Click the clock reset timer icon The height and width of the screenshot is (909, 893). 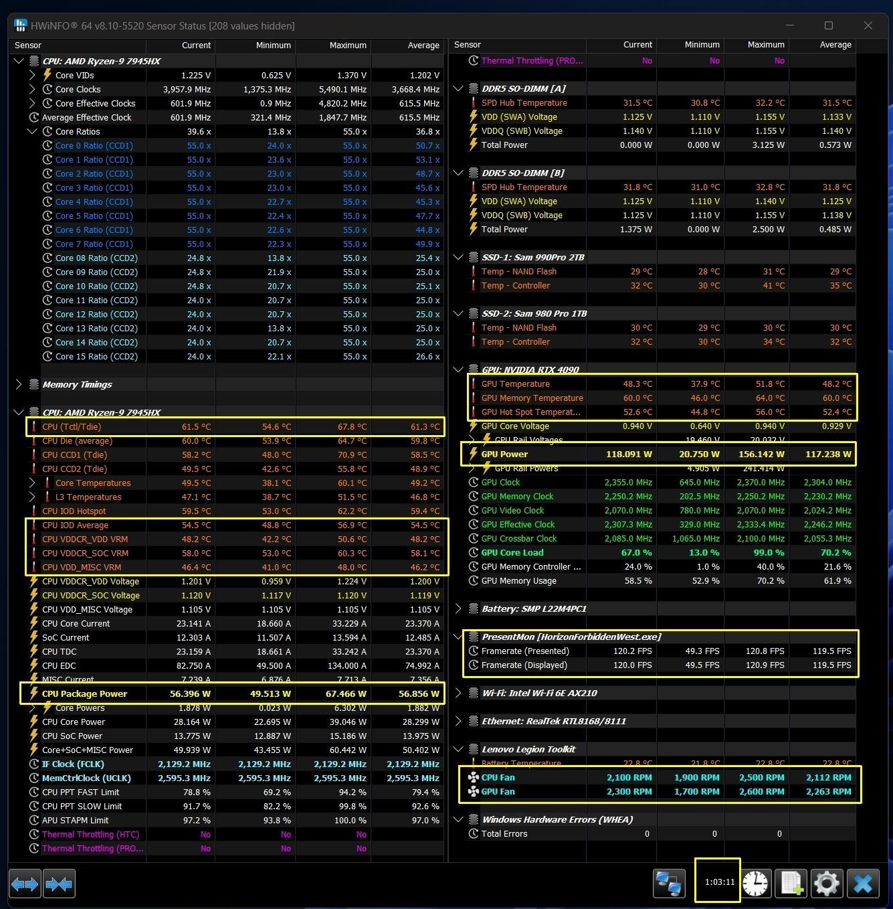756,884
